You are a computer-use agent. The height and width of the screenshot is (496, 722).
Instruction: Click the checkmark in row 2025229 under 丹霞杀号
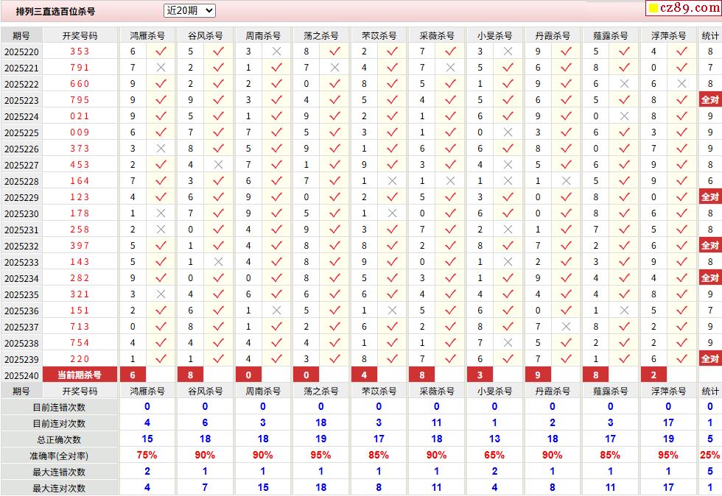(566, 197)
